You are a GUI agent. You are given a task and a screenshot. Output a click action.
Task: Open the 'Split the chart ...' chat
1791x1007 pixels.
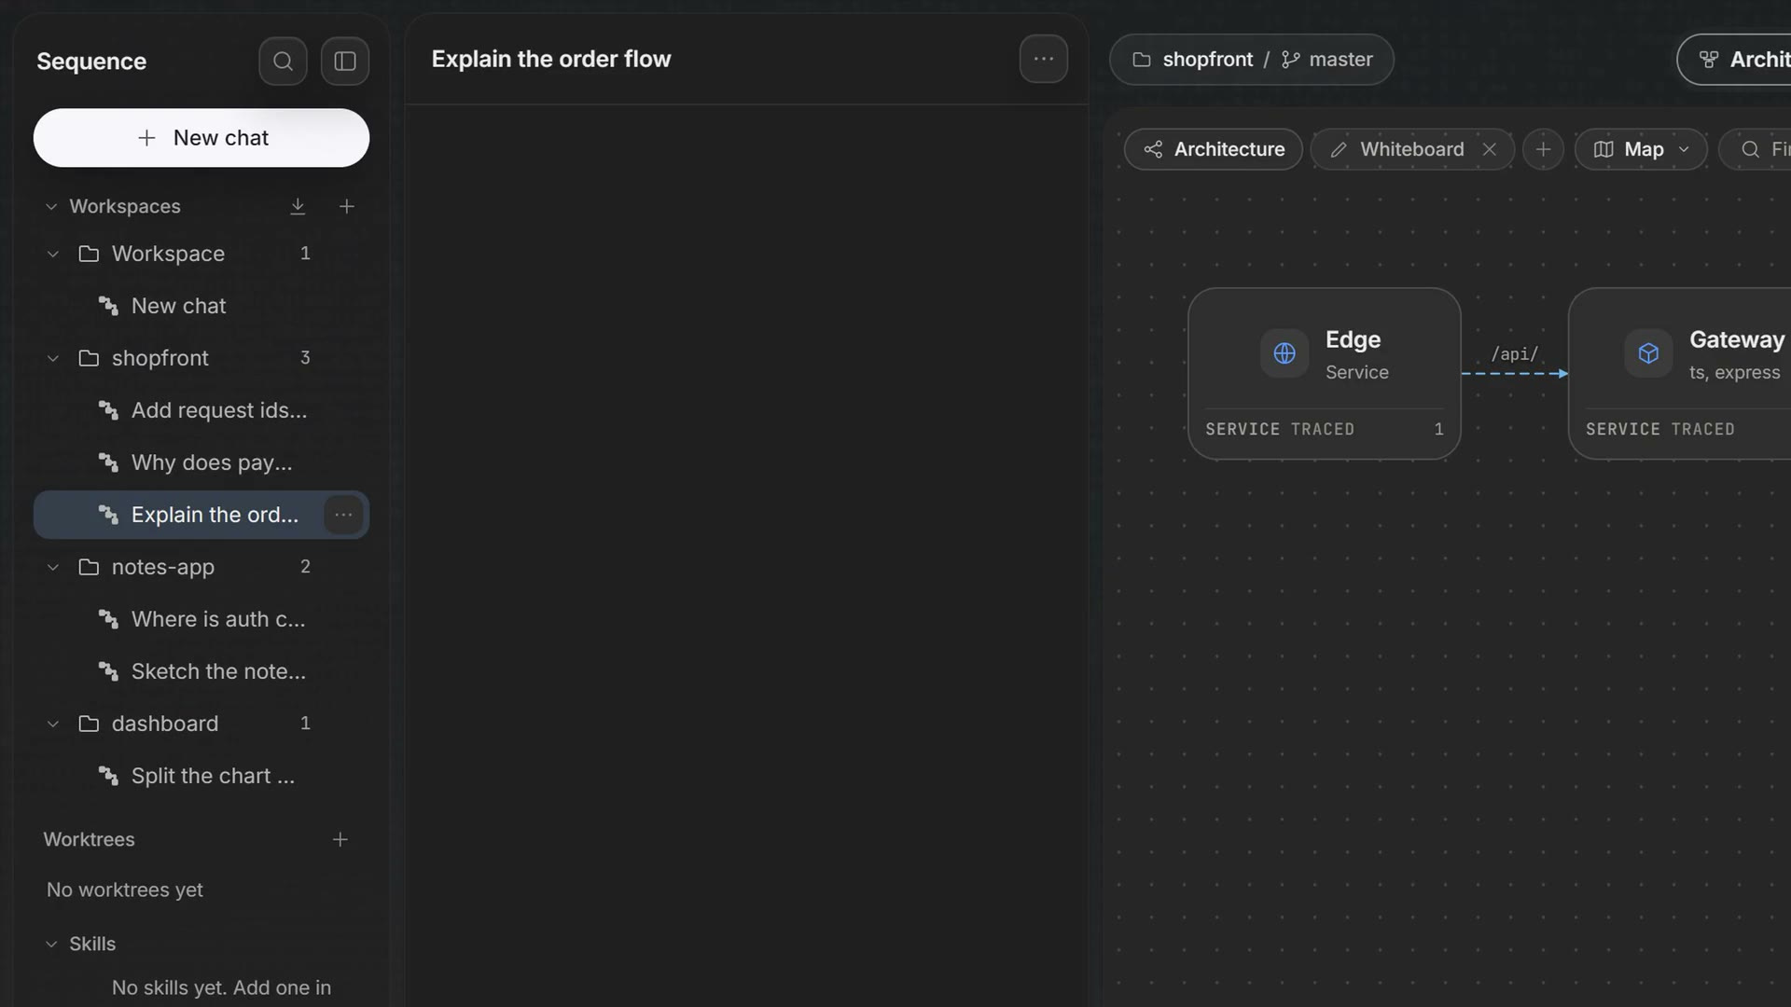[x=201, y=776]
